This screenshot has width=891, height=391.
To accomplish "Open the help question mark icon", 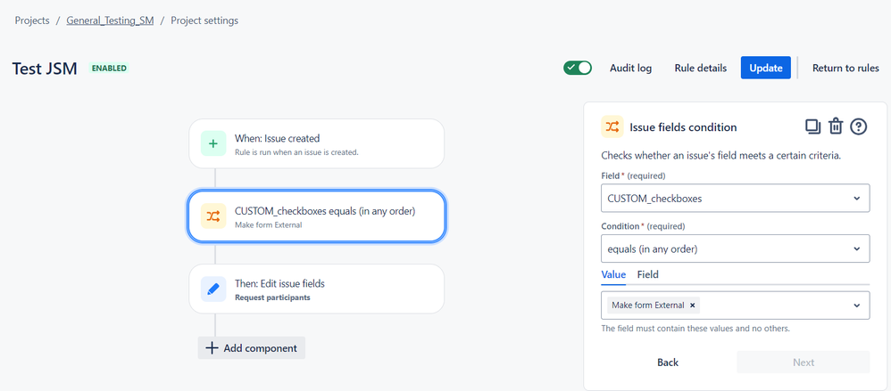I will [x=858, y=126].
